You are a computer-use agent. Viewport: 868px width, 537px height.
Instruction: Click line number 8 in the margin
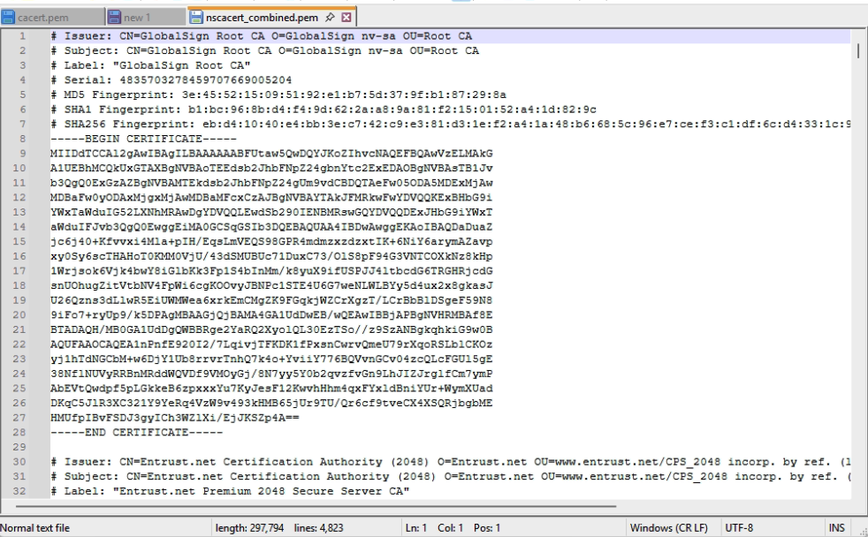[x=23, y=139]
